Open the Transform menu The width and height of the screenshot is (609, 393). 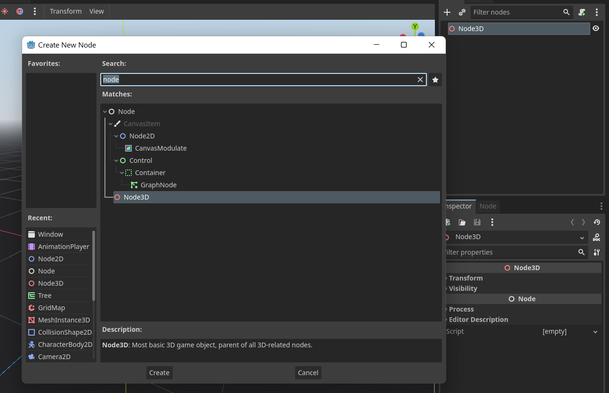click(x=65, y=11)
